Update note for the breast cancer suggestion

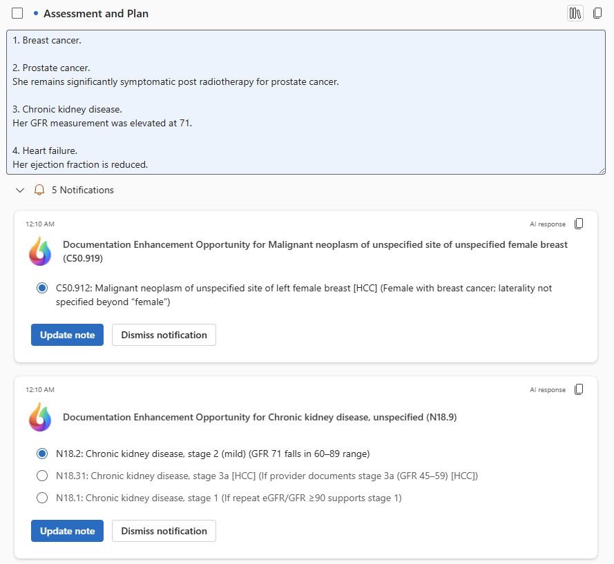(x=67, y=335)
